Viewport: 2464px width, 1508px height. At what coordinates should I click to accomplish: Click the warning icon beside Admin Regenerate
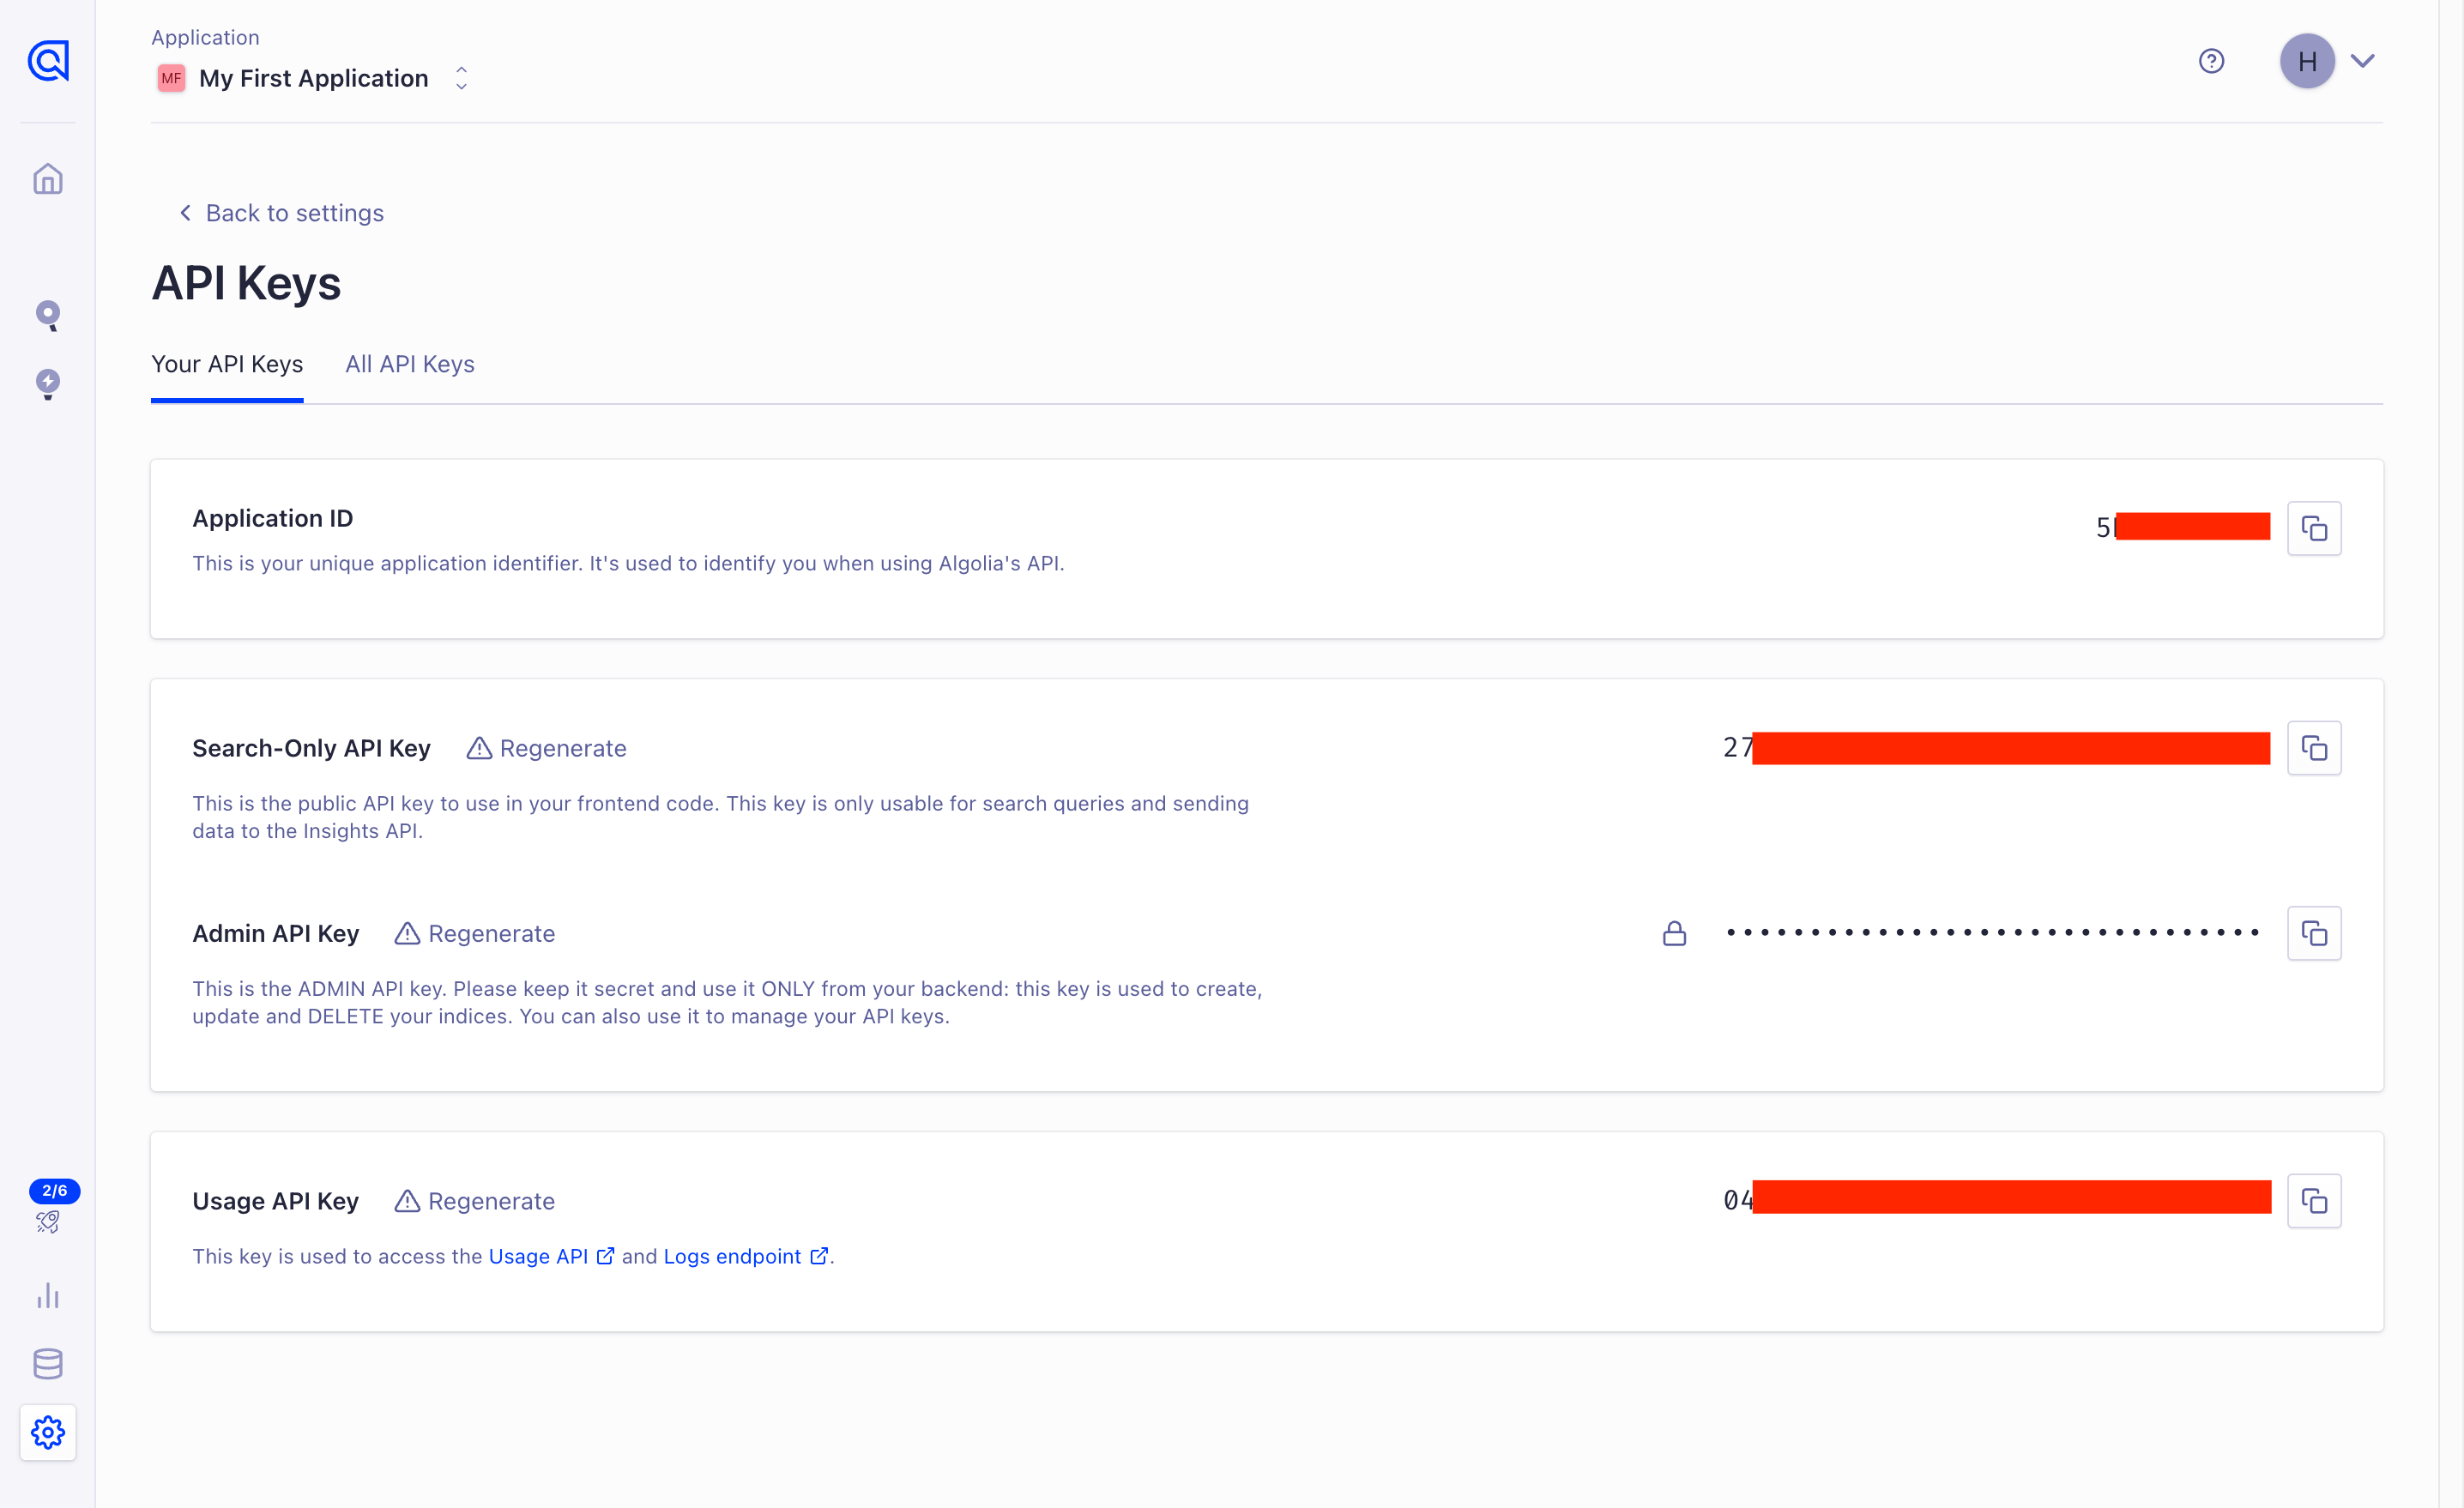point(407,933)
